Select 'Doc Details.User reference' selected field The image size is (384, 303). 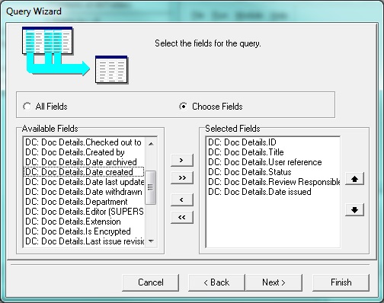click(273, 162)
